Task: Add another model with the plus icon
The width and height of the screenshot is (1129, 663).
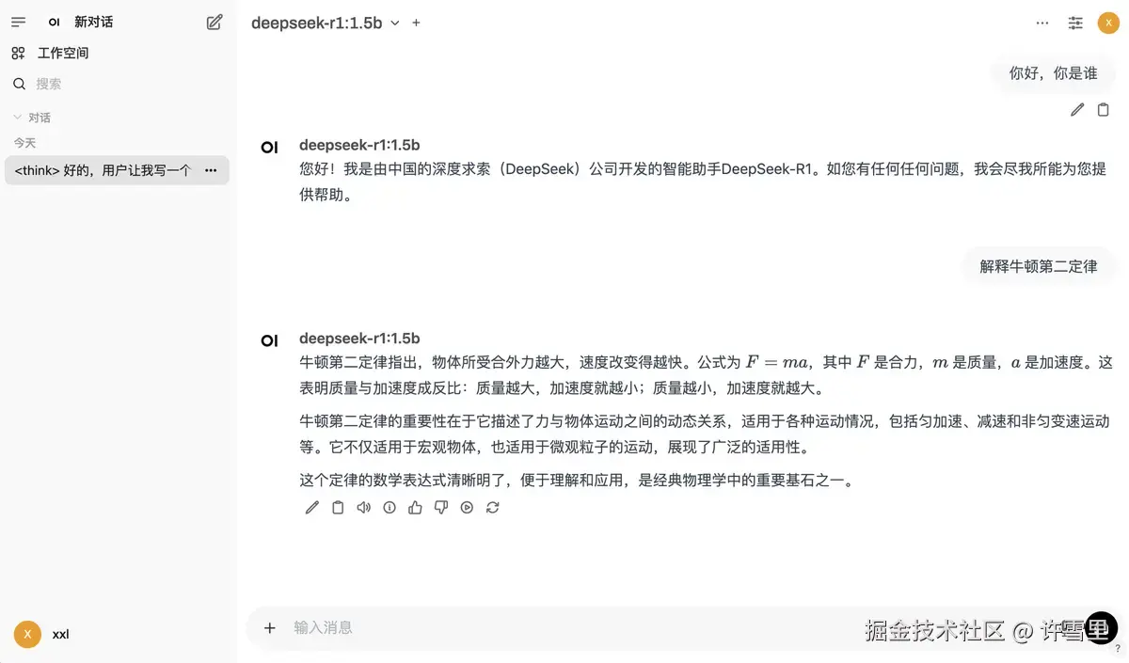Action: click(x=416, y=23)
